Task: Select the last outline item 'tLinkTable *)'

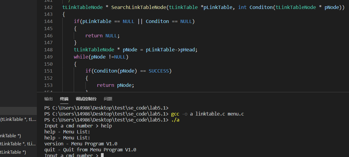Action: (x=13, y=152)
